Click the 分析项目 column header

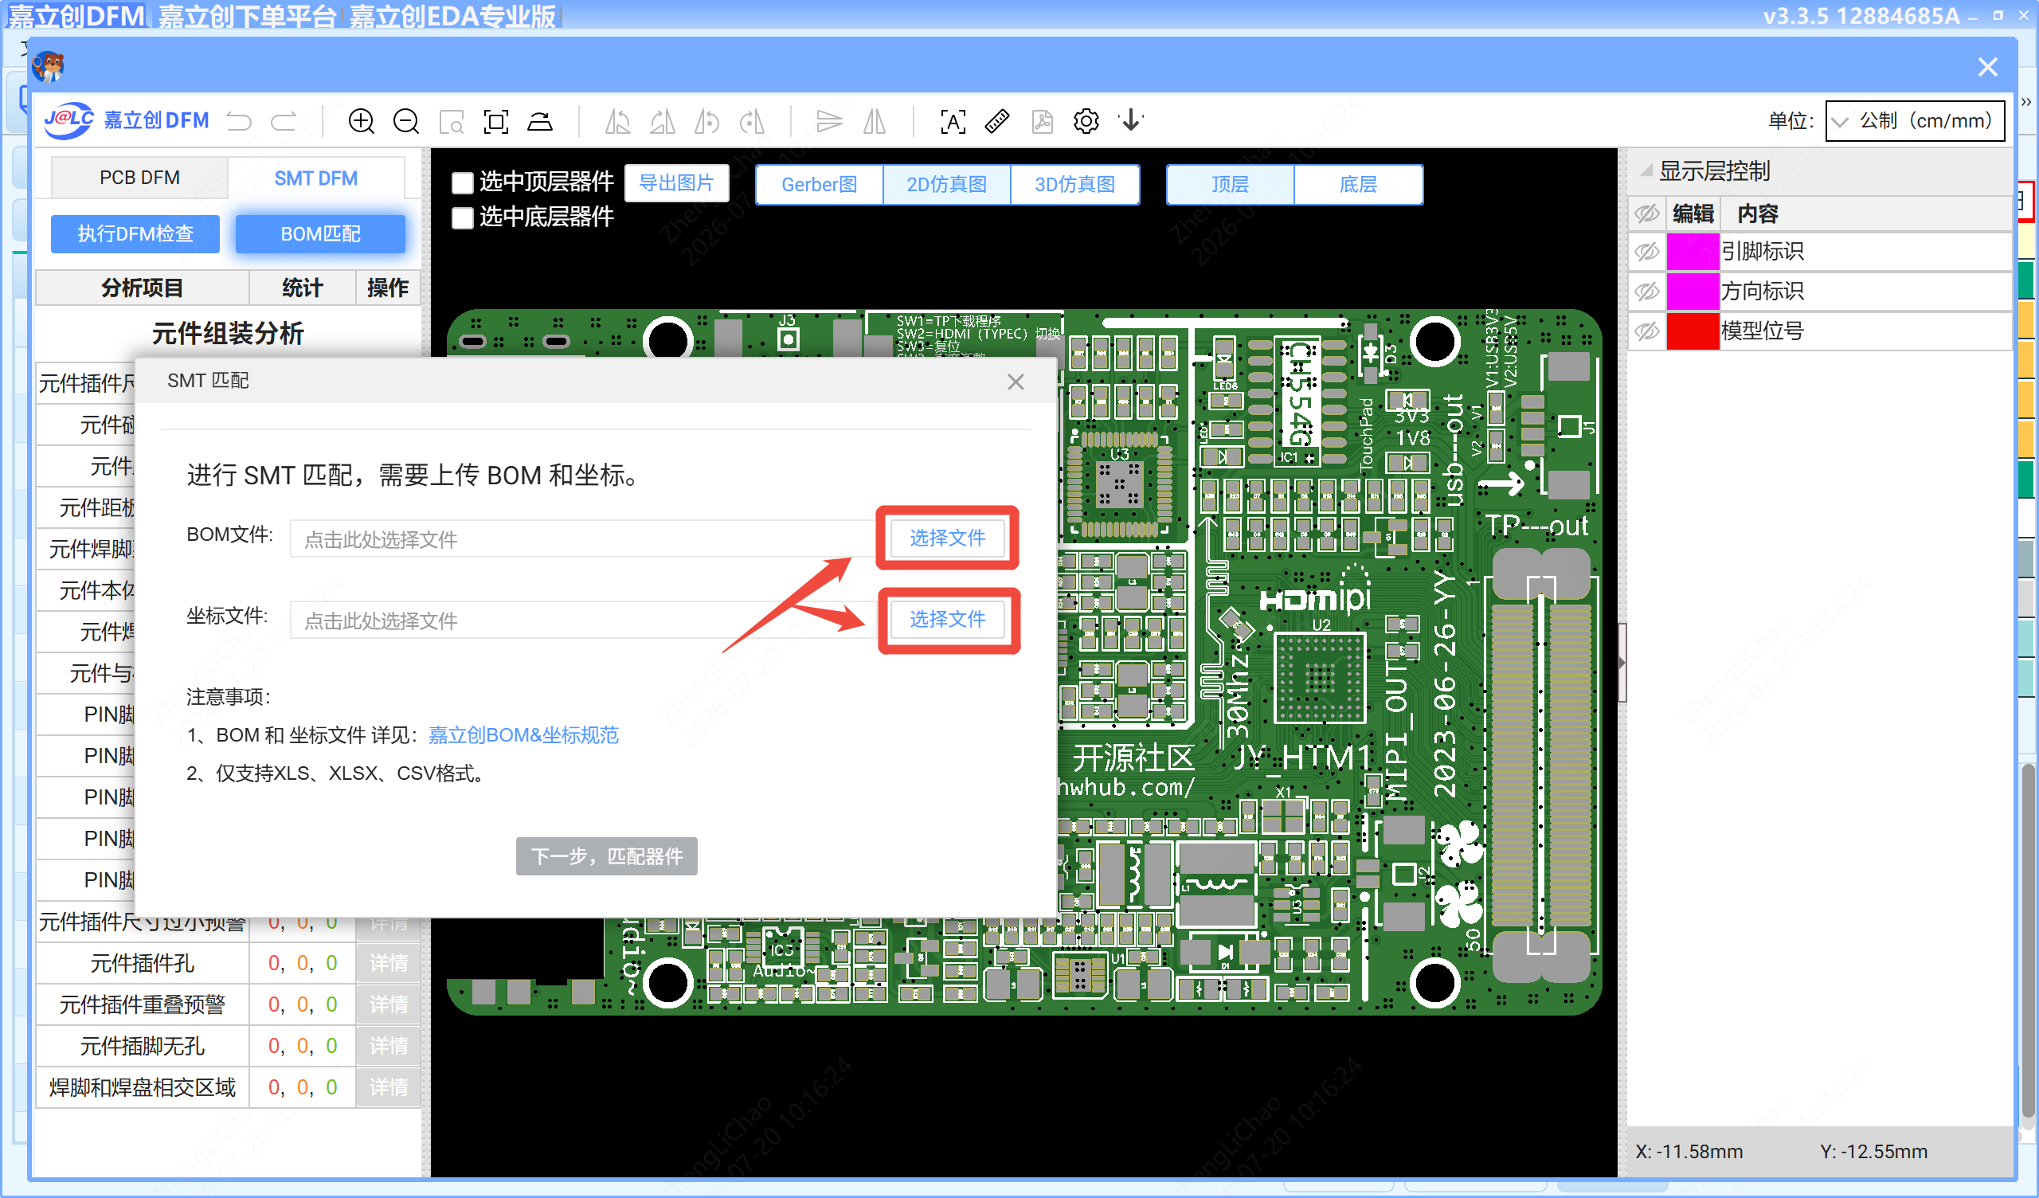pyautogui.click(x=143, y=288)
